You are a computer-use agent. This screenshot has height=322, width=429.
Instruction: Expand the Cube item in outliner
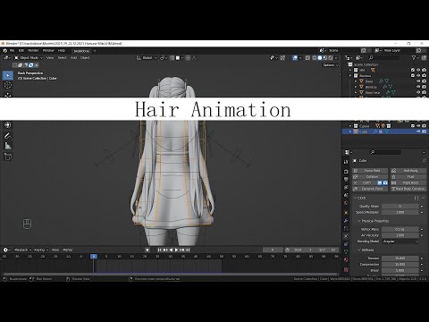[x=350, y=131]
